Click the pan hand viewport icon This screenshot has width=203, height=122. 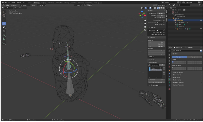point(145,23)
